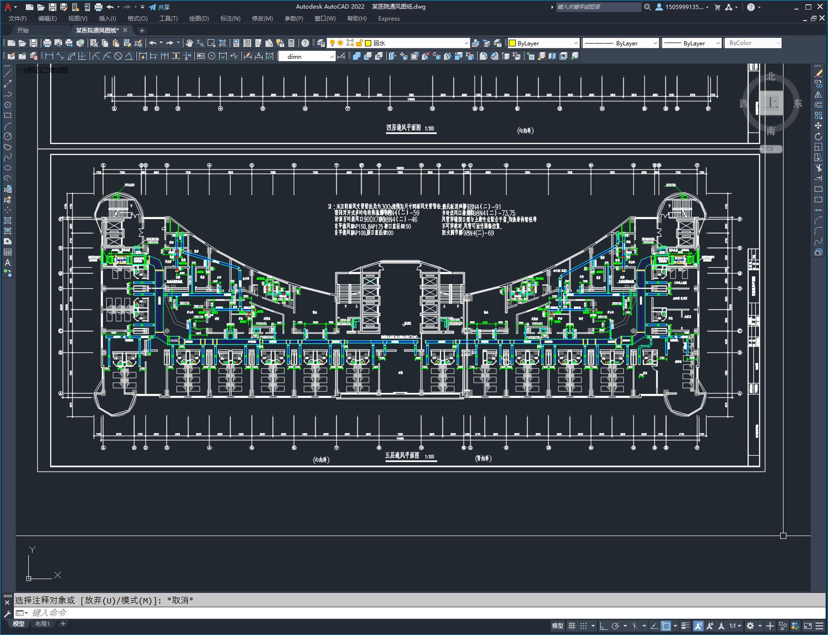
Task: Click the 模型 model space status bar button
Action: [x=557, y=625]
